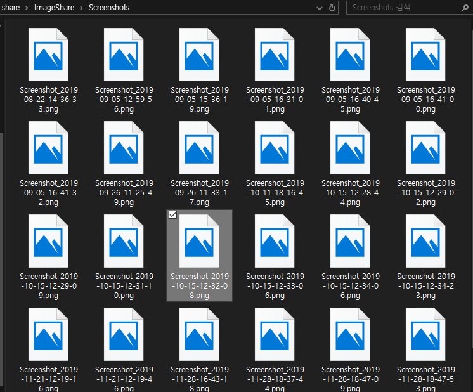Select the file icon for Screenshot_2019-09-05-12-59-56.png
The width and height of the screenshot is (473, 392).
coord(124,55)
